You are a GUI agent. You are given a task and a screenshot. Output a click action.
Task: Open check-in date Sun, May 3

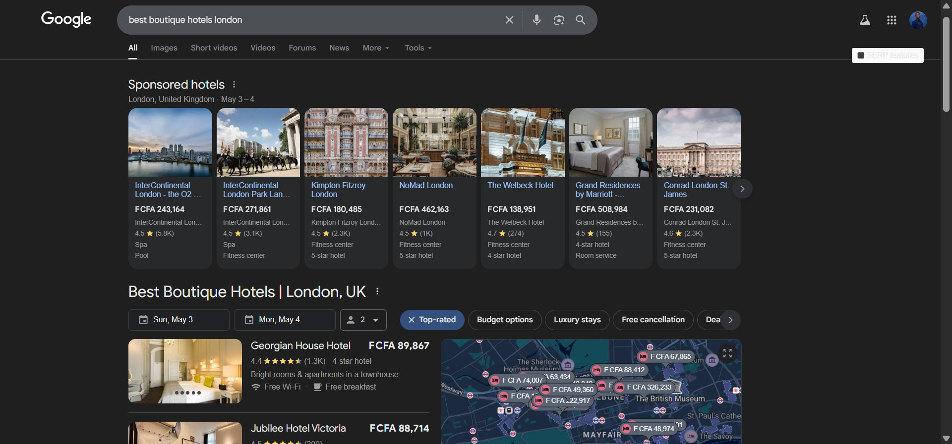pyautogui.click(x=178, y=320)
